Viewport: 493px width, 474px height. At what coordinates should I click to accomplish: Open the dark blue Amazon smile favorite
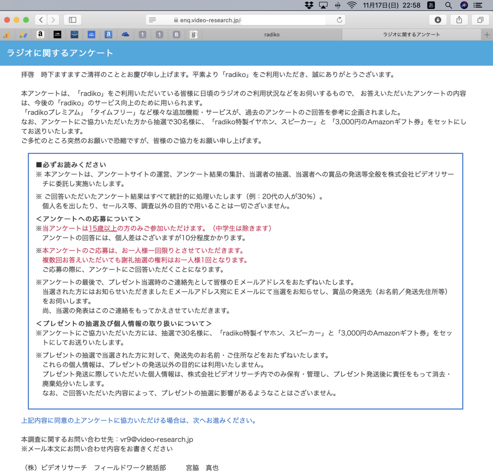tap(74, 35)
